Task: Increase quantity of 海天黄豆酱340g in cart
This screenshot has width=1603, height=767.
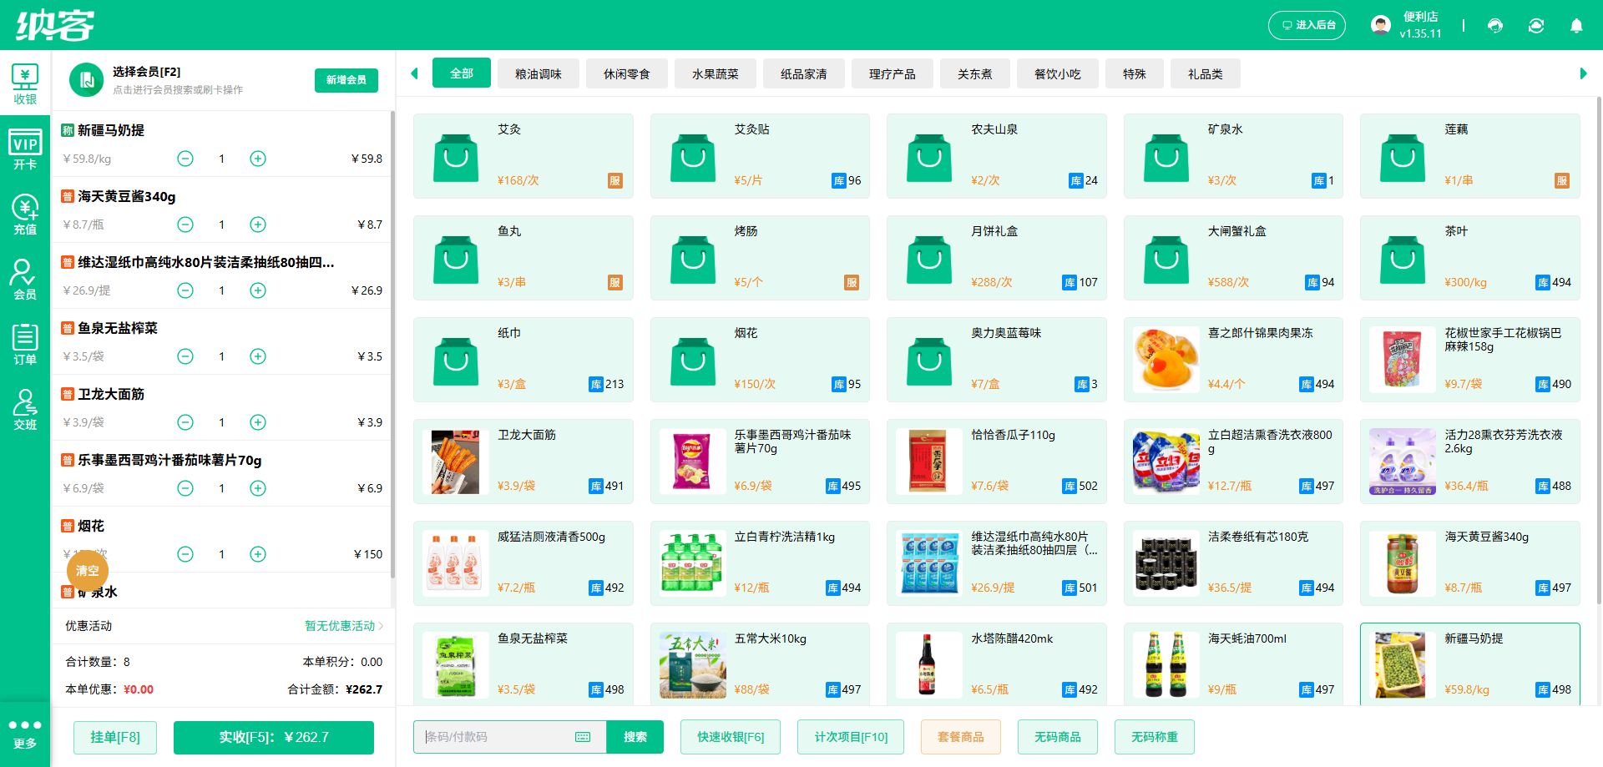Action: click(258, 225)
